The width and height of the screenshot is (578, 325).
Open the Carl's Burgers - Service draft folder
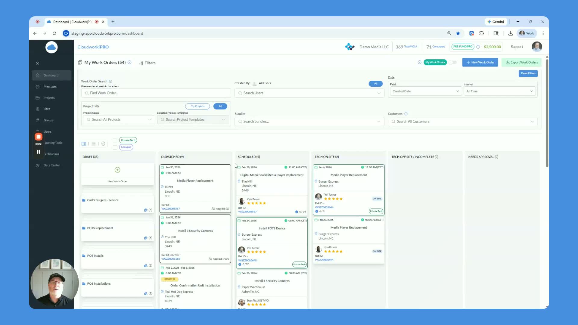coord(118,204)
